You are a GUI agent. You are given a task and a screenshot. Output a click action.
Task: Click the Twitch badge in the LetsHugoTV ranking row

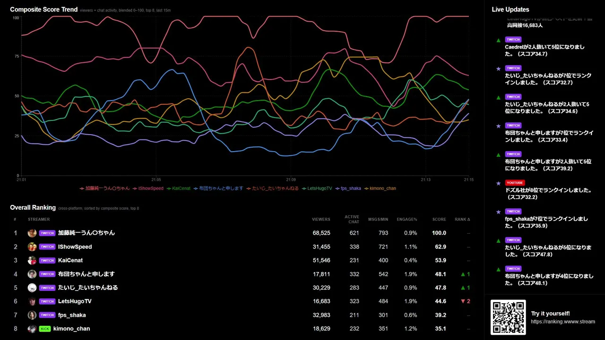(x=47, y=301)
